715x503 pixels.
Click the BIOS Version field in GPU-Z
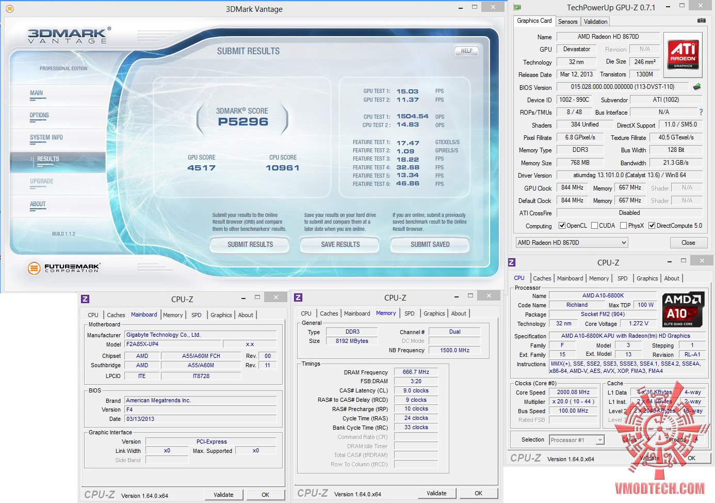(622, 87)
